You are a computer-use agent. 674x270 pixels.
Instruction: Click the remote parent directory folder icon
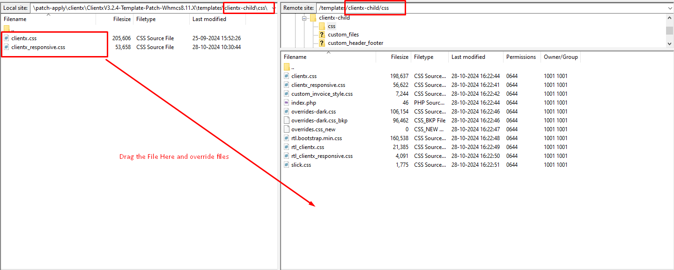tap(287, 67)
